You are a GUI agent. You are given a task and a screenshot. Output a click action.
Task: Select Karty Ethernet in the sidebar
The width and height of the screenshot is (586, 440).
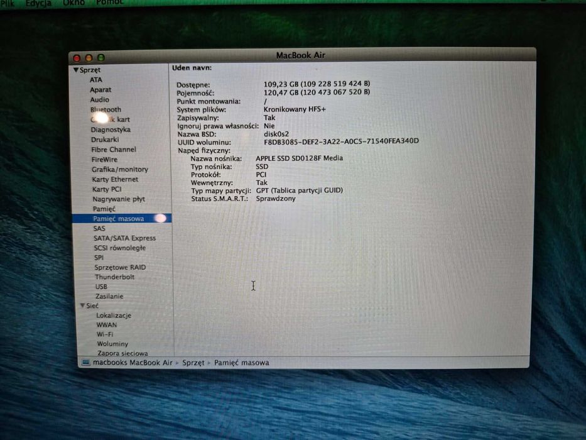point(115,180)
